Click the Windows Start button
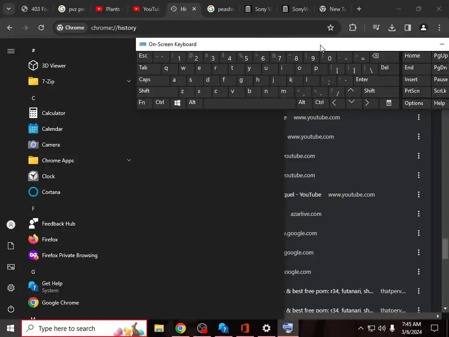The height and width of the screenshot is (337, 449). click(x=11, y=328)
